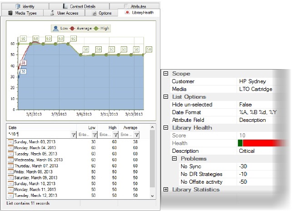This screenshot has height=211, width=292.
Task: Select the Friday, March 08, 2013 row
Action: (x=74, y=171)
